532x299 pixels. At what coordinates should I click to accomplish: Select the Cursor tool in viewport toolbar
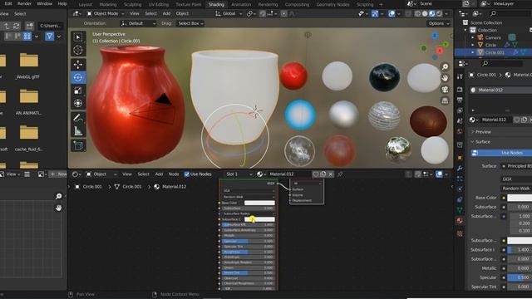[x=77, y=50]
